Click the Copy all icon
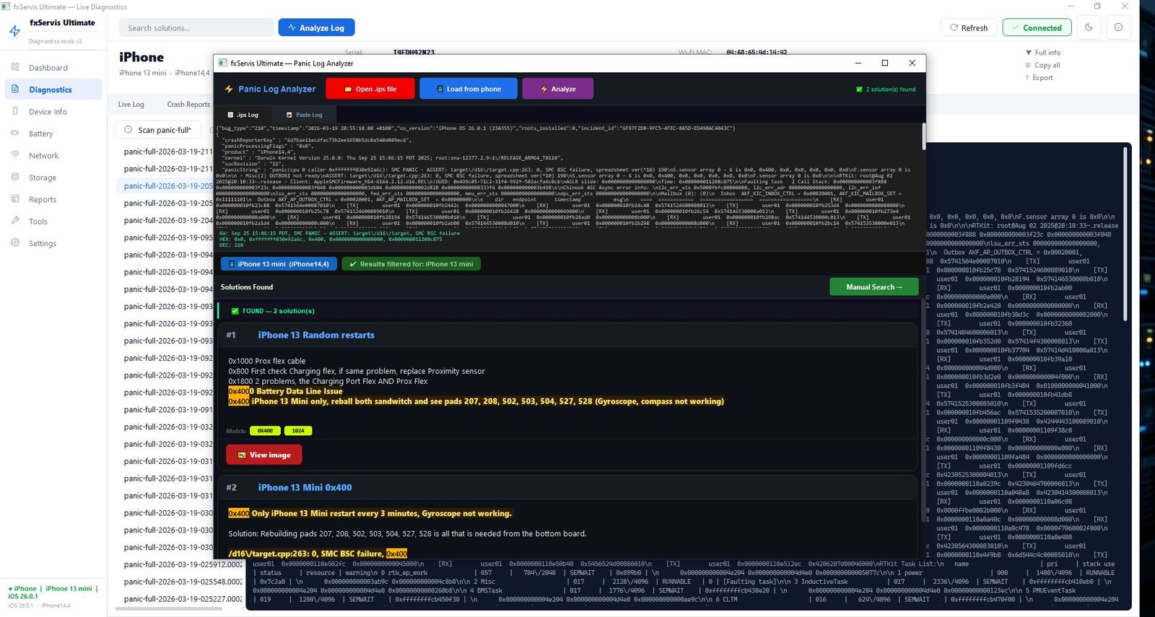 (1028, 65)
